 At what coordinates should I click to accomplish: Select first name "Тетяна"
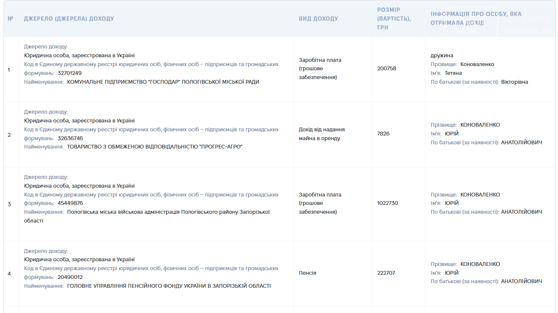pos(453,73)
